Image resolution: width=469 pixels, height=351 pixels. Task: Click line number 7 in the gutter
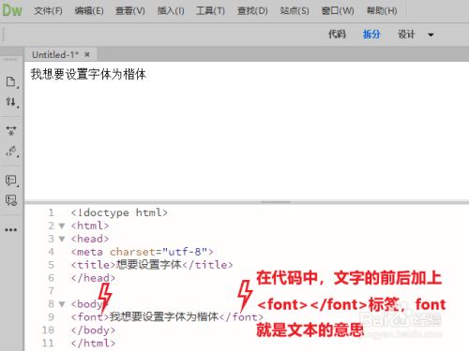pyautogui.click(x=52, y=291)
